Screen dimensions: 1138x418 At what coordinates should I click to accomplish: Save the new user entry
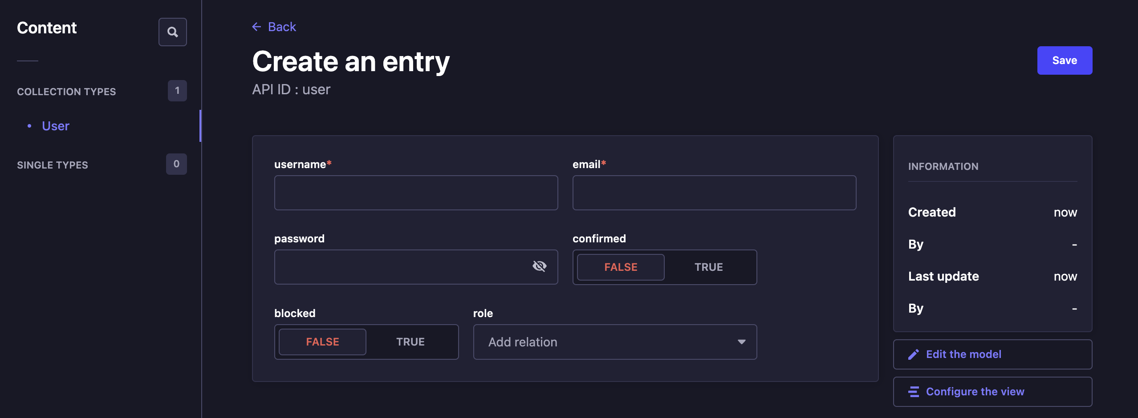pos(1065,60)
